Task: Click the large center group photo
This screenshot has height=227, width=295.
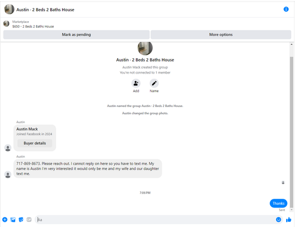Action: pos(145,48)
